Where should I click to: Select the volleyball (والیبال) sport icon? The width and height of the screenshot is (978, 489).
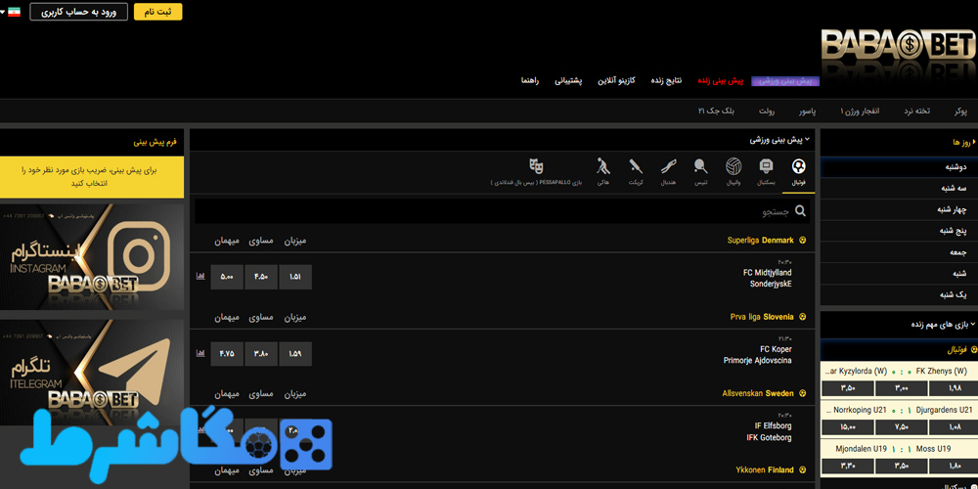pos(733,166)
